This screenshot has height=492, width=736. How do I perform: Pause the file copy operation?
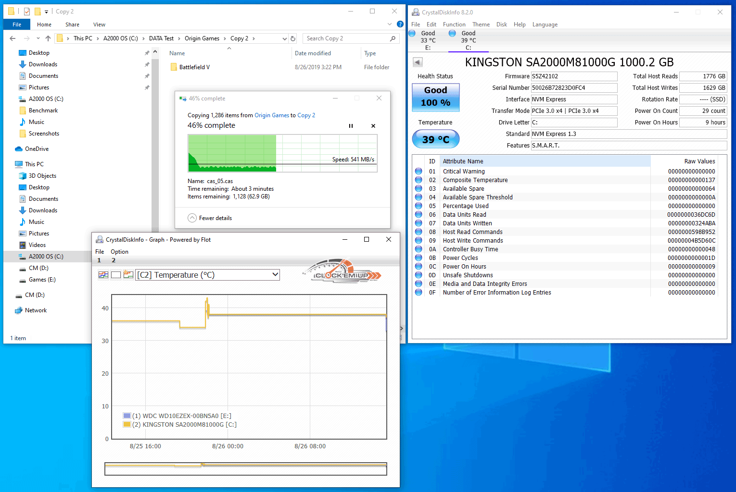point(351,126)
